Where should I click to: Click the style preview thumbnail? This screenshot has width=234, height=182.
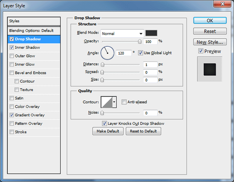coord(210,69)
